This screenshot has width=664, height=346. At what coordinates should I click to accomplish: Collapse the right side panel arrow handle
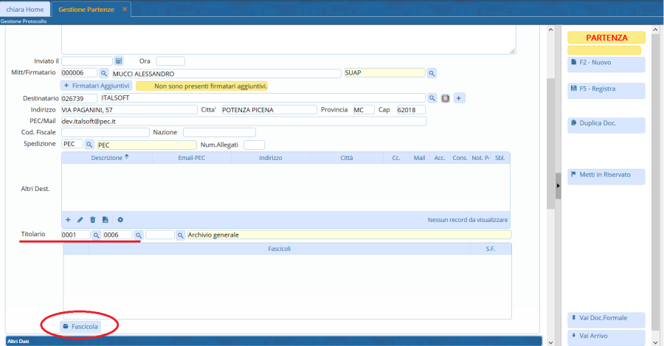point(558,185)
